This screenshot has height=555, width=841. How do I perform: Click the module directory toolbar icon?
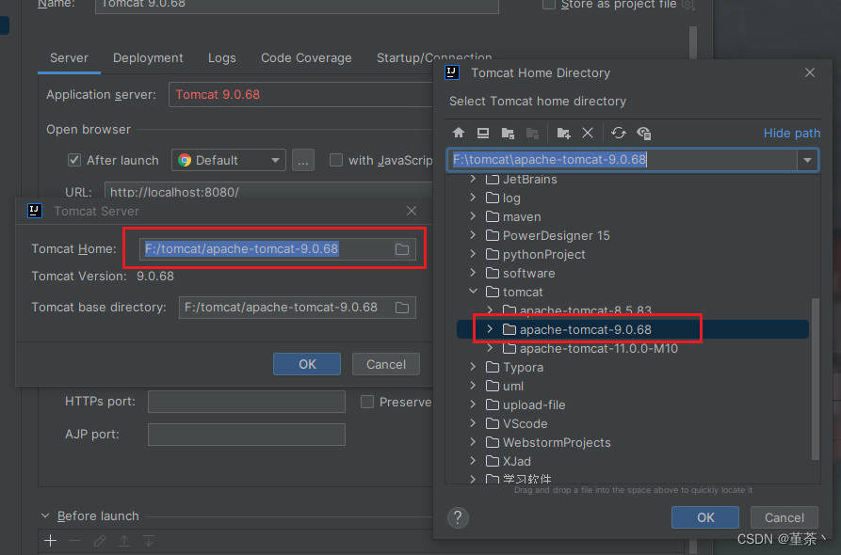tap(532, 133)
